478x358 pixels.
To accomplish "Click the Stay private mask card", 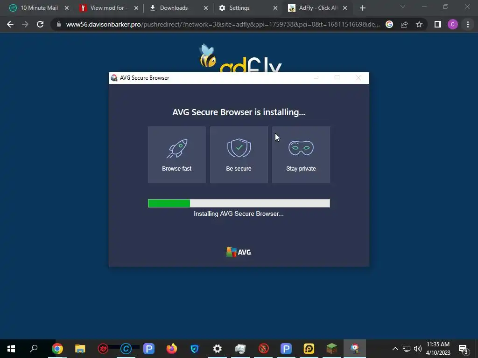I will (301, 155).
